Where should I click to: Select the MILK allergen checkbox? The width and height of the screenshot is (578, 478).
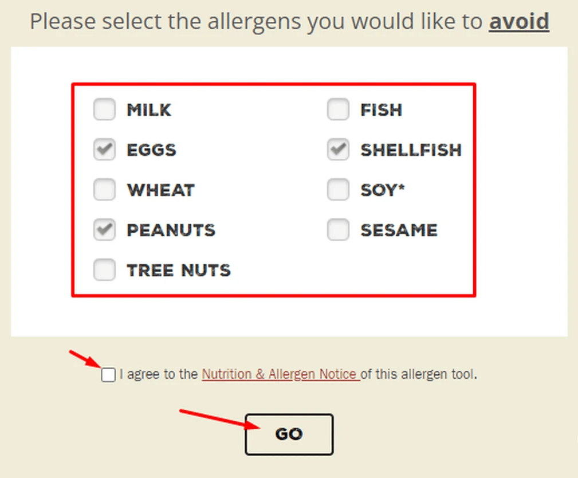pos(104,109)
